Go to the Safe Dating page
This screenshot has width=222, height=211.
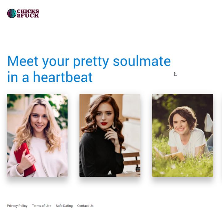[64, 206]
